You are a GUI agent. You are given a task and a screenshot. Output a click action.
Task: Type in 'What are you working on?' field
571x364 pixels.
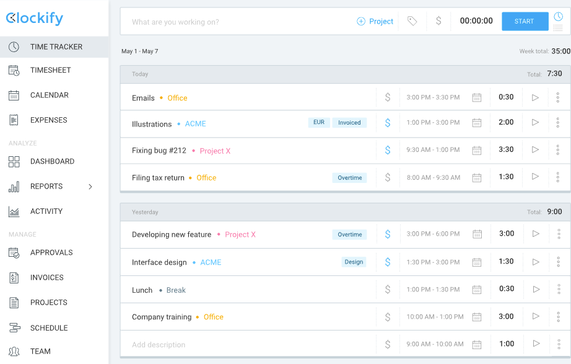235,22
